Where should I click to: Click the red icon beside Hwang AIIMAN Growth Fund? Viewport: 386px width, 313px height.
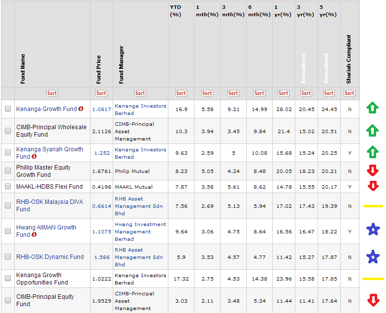[34, 234]
